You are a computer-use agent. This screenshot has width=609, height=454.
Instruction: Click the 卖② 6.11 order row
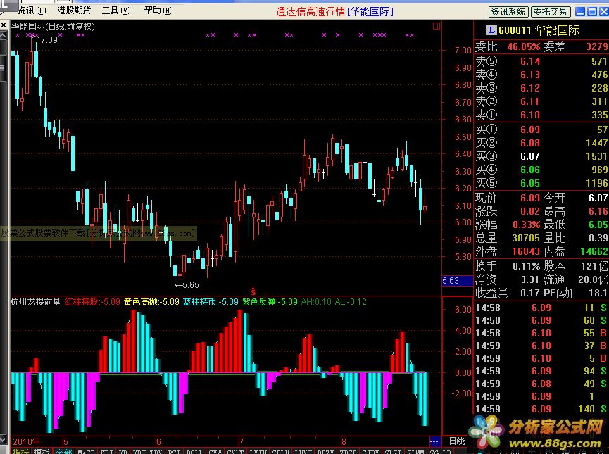click(x=541, y=101)
